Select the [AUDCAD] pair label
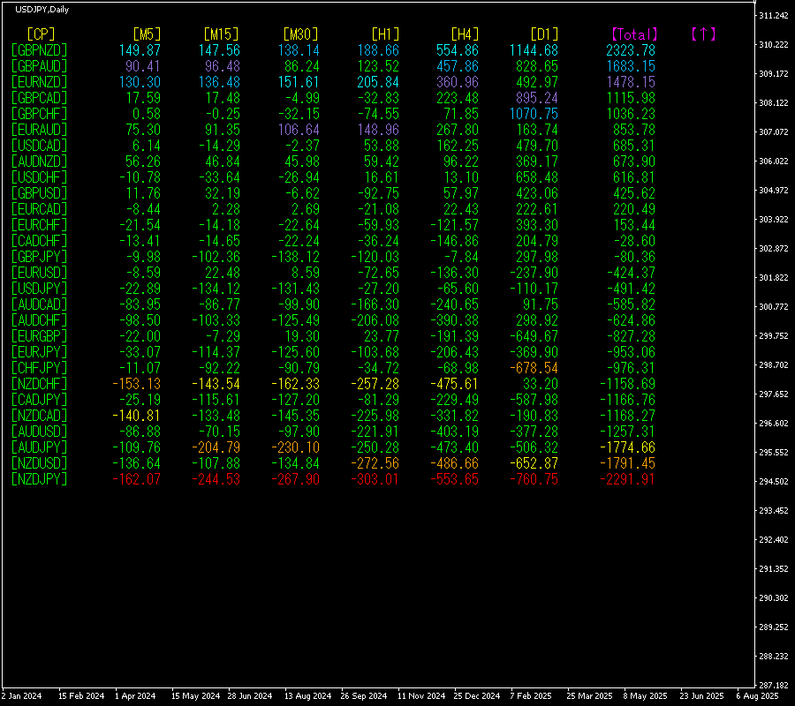The width and height of the screenshot is (795, 706). tap(40, 304)
